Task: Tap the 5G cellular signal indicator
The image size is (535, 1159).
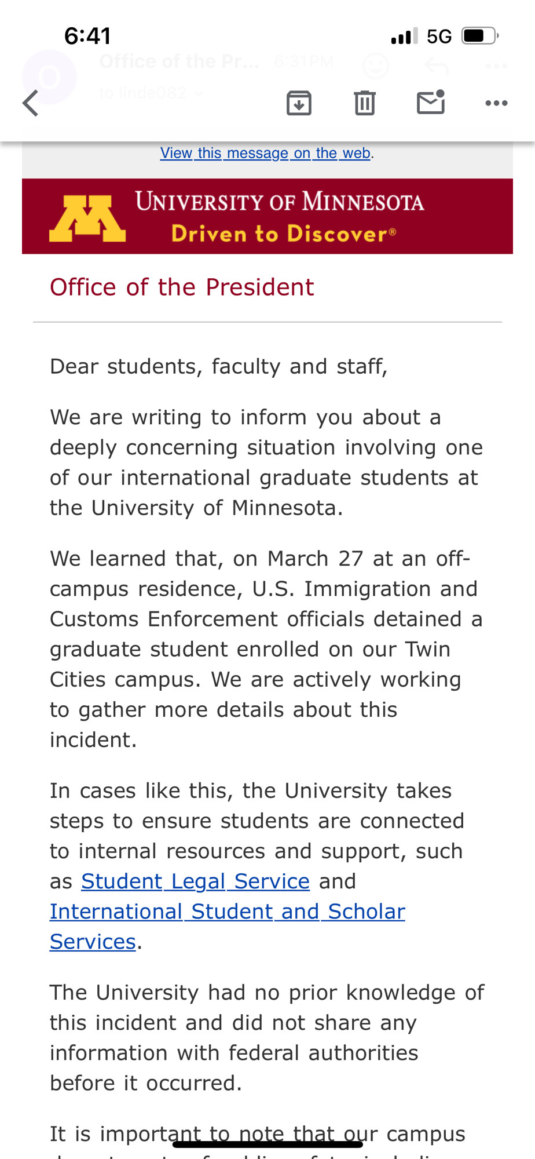Action: pyautogui.click(x=439, y=37)
